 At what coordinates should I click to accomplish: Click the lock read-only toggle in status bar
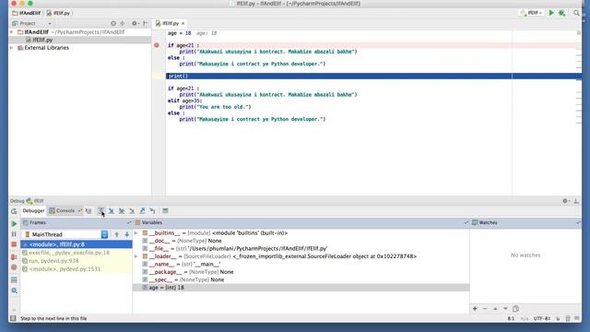(x=558, y=318)
